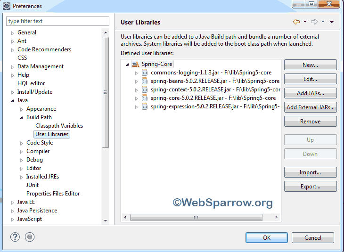Expand the Debug node
The height and width of the screenshot is (252, 344).
point(21,160)
